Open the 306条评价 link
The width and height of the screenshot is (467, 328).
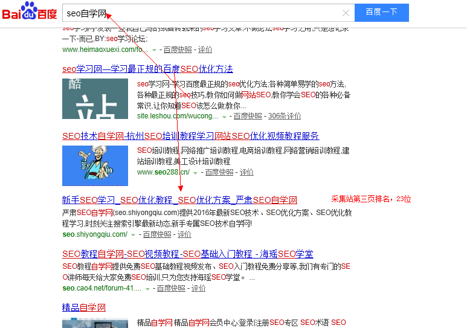pyautogui.click(x=285, y=116)
